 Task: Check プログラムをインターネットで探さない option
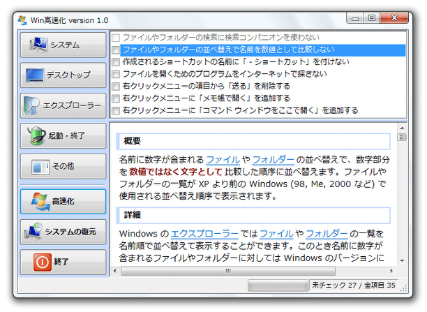[116, 74]
